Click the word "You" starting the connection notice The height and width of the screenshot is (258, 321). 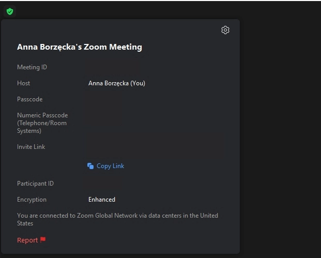tap(22, 216)
